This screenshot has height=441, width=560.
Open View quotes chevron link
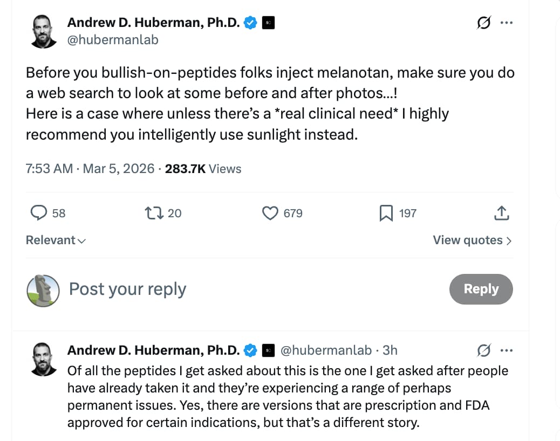pyautogui.click(x=472, y=240)
